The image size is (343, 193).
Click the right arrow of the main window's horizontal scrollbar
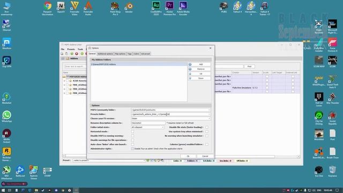pos(299,157)
